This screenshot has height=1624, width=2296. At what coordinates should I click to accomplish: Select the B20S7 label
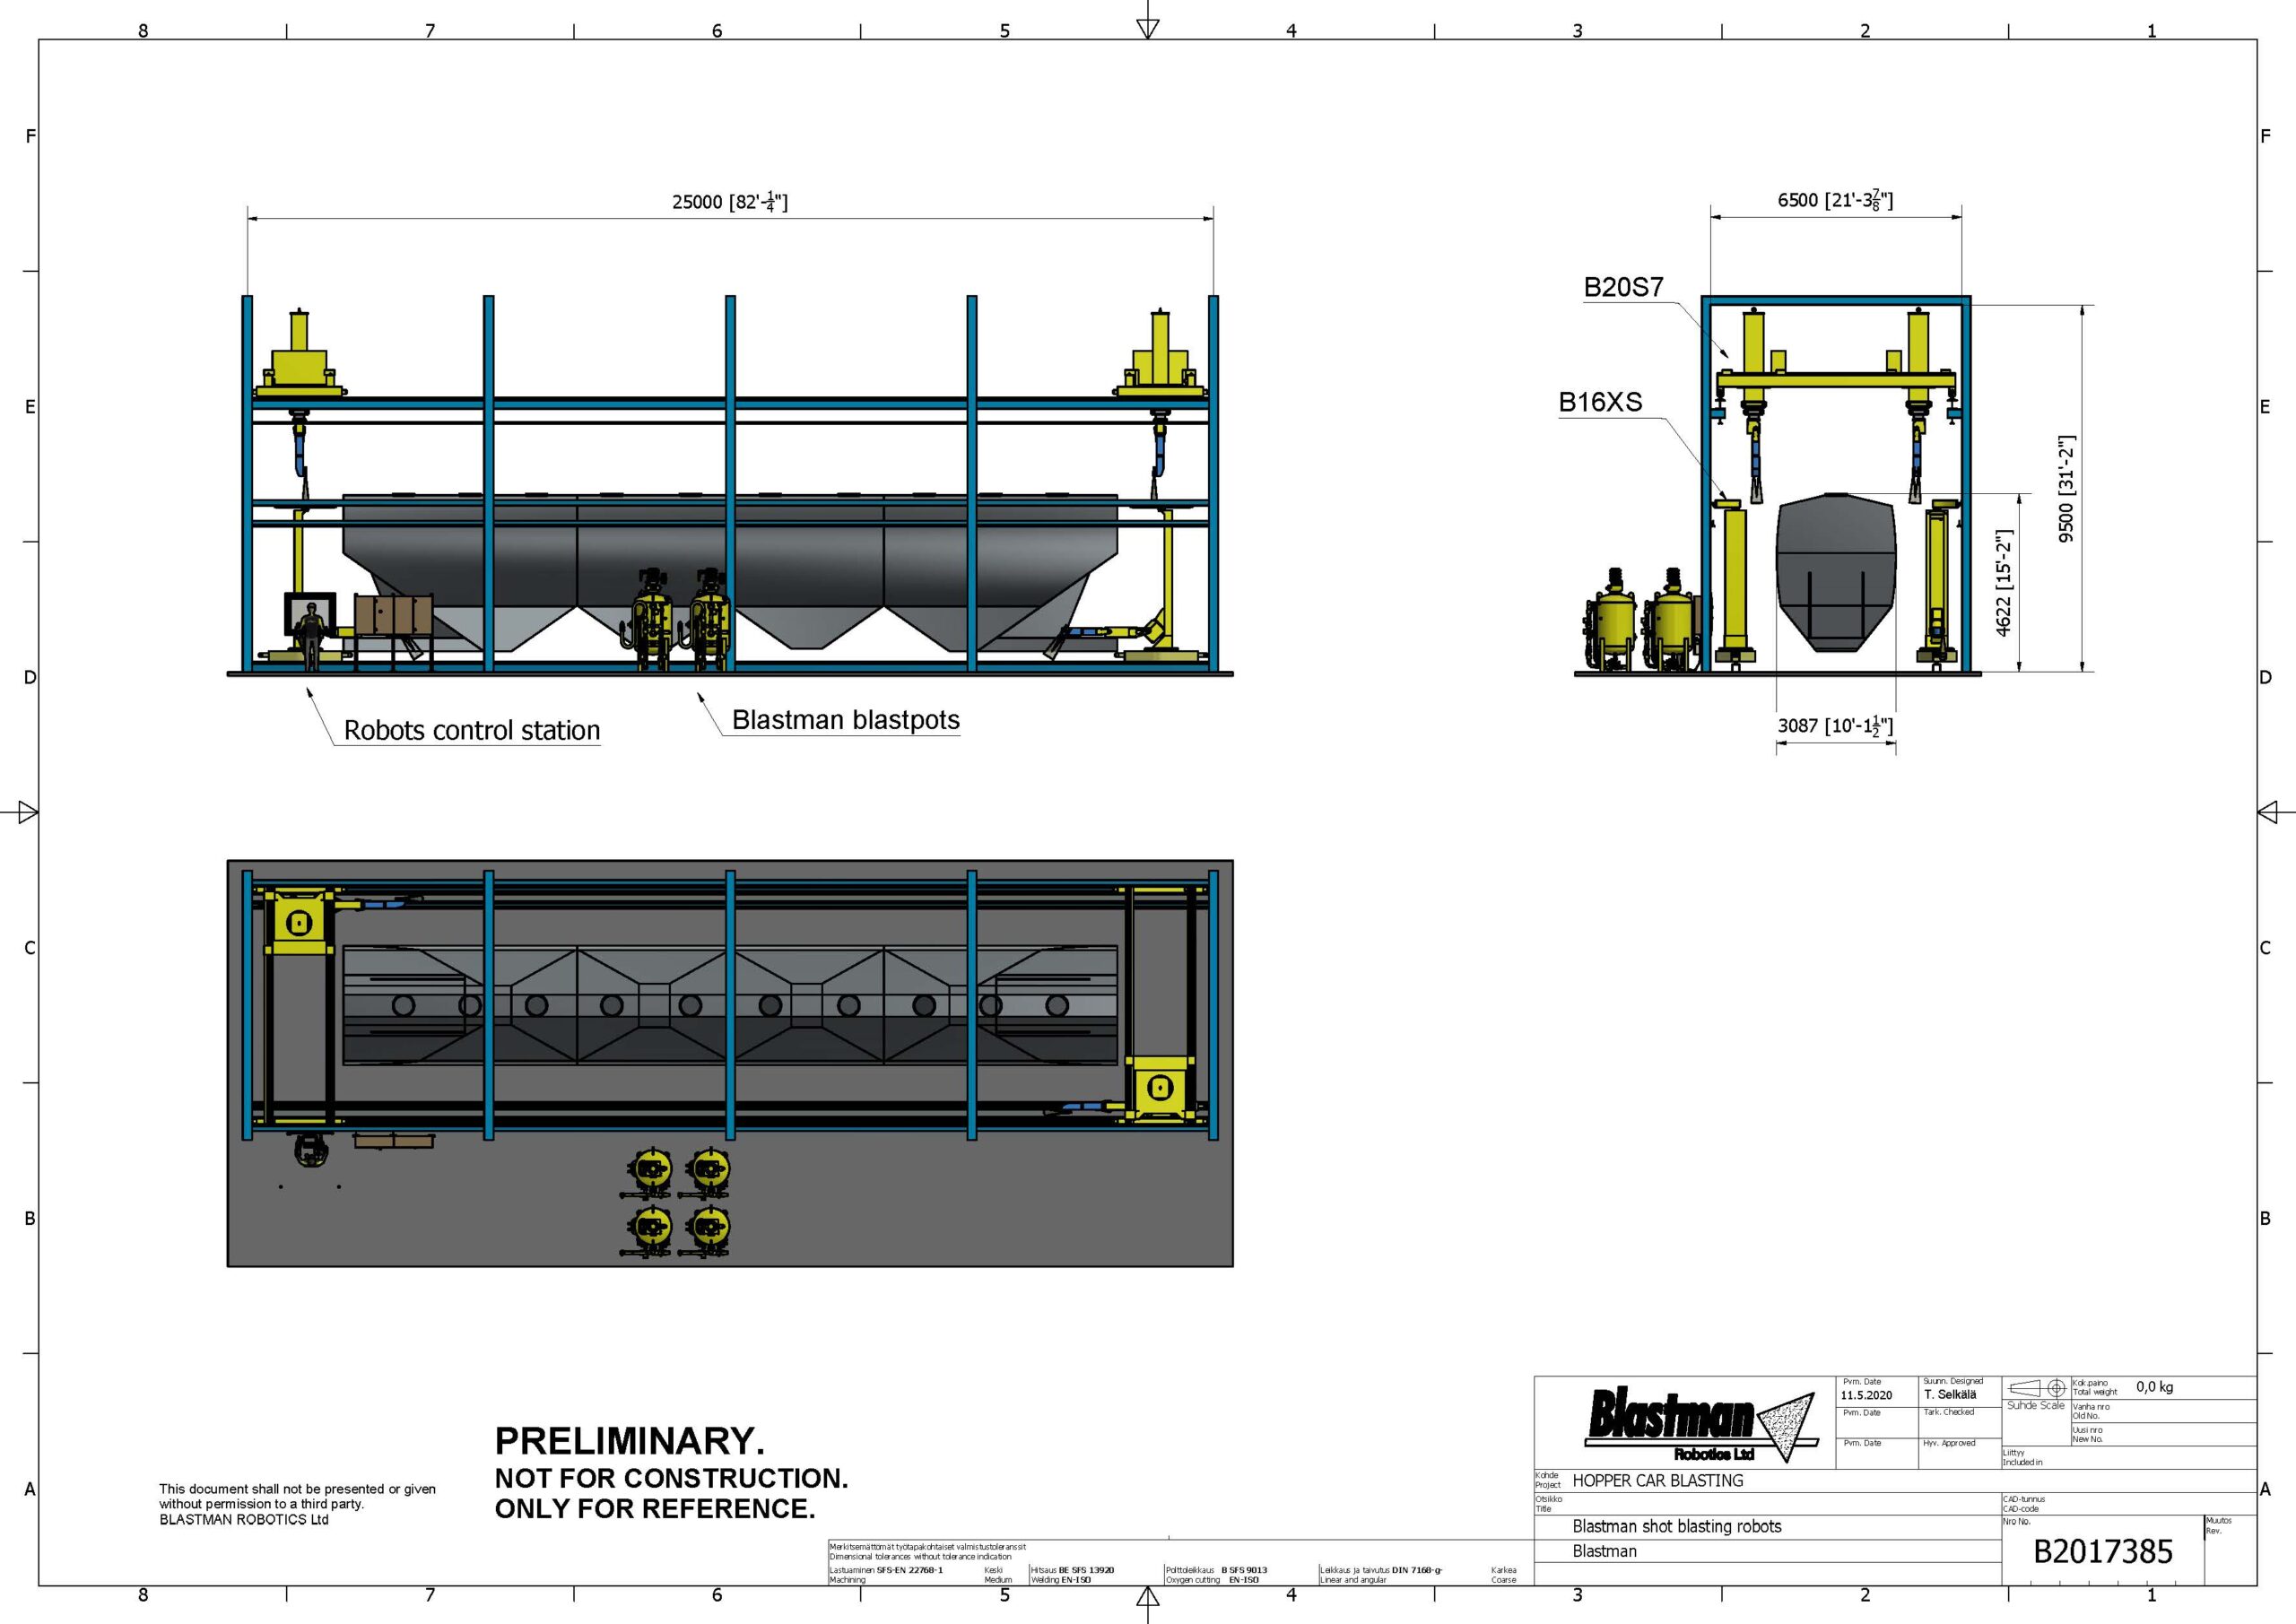pyautogui.click(x=1623, y=288)
